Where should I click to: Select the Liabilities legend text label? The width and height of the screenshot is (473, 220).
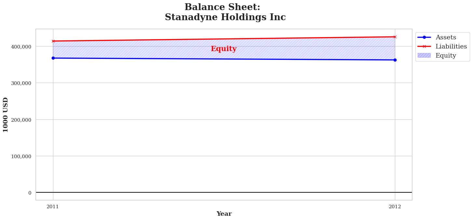tap(451, 47)
